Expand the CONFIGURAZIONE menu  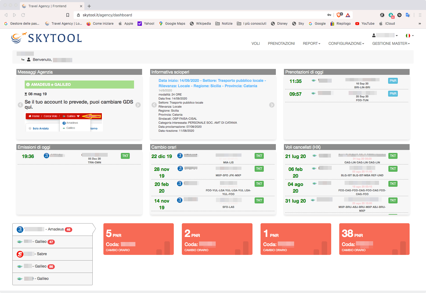click(x=346, y=43)
